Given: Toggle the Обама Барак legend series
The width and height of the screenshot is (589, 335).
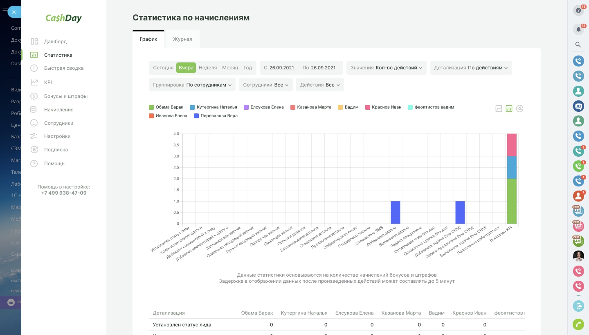Looking at the screenshot, I should (166, 107).
